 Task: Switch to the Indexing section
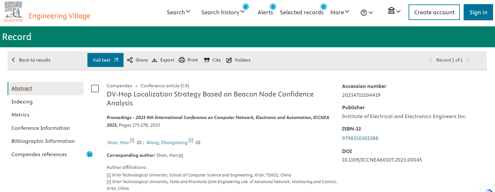pyautogui.click(x=22, y=102)
